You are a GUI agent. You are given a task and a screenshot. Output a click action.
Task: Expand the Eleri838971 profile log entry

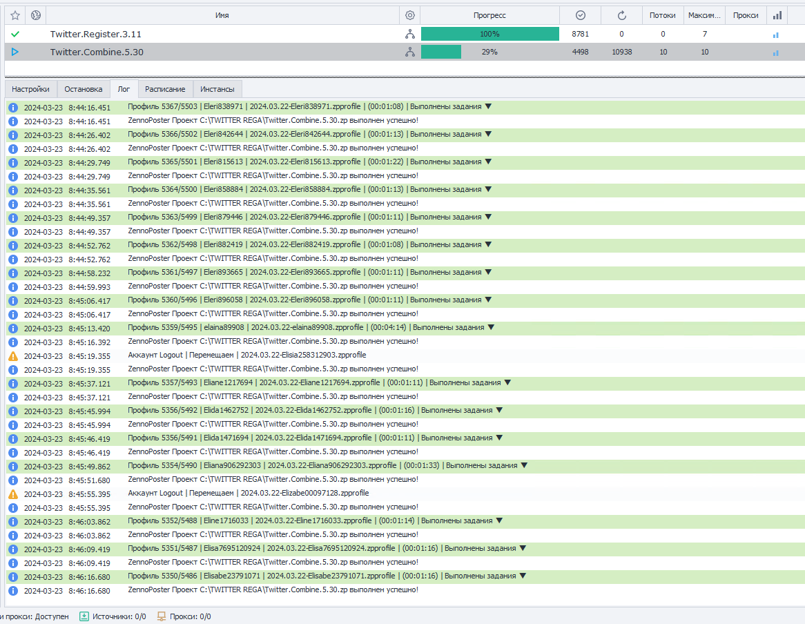coord(488,107)
